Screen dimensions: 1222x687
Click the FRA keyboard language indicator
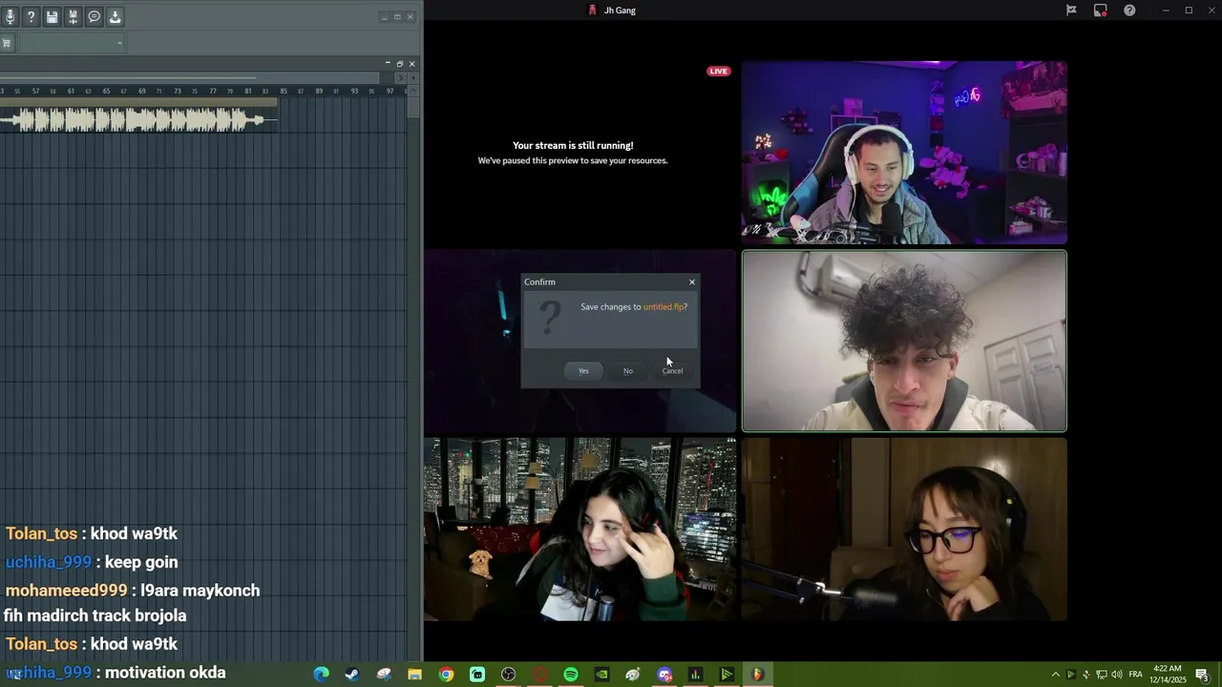pyautogui.click(x=1136, y=675)
